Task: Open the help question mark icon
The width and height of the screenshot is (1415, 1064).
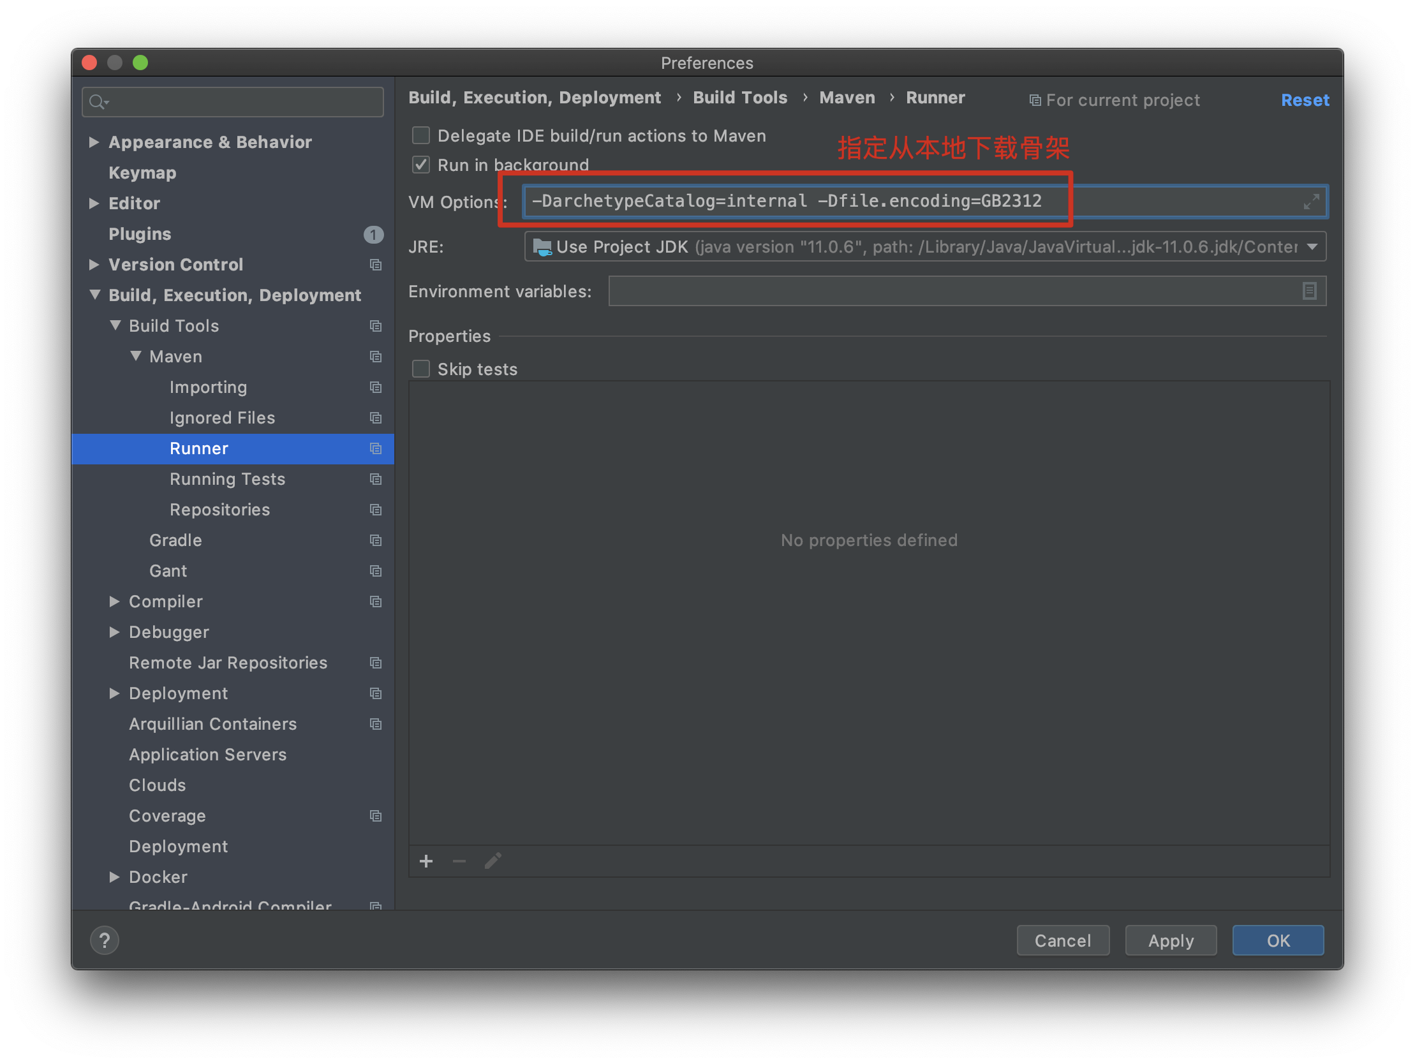Action: 104,940
